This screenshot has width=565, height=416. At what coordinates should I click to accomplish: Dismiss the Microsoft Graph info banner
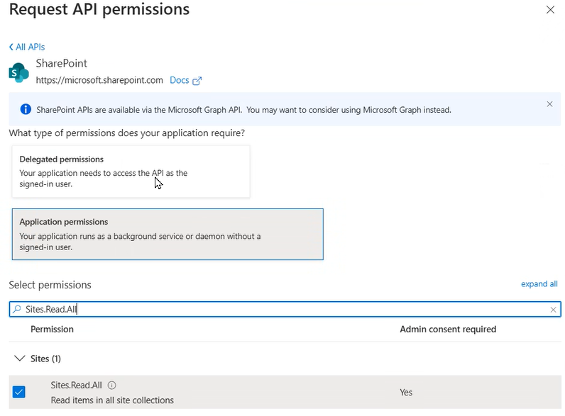pos(549,104)
